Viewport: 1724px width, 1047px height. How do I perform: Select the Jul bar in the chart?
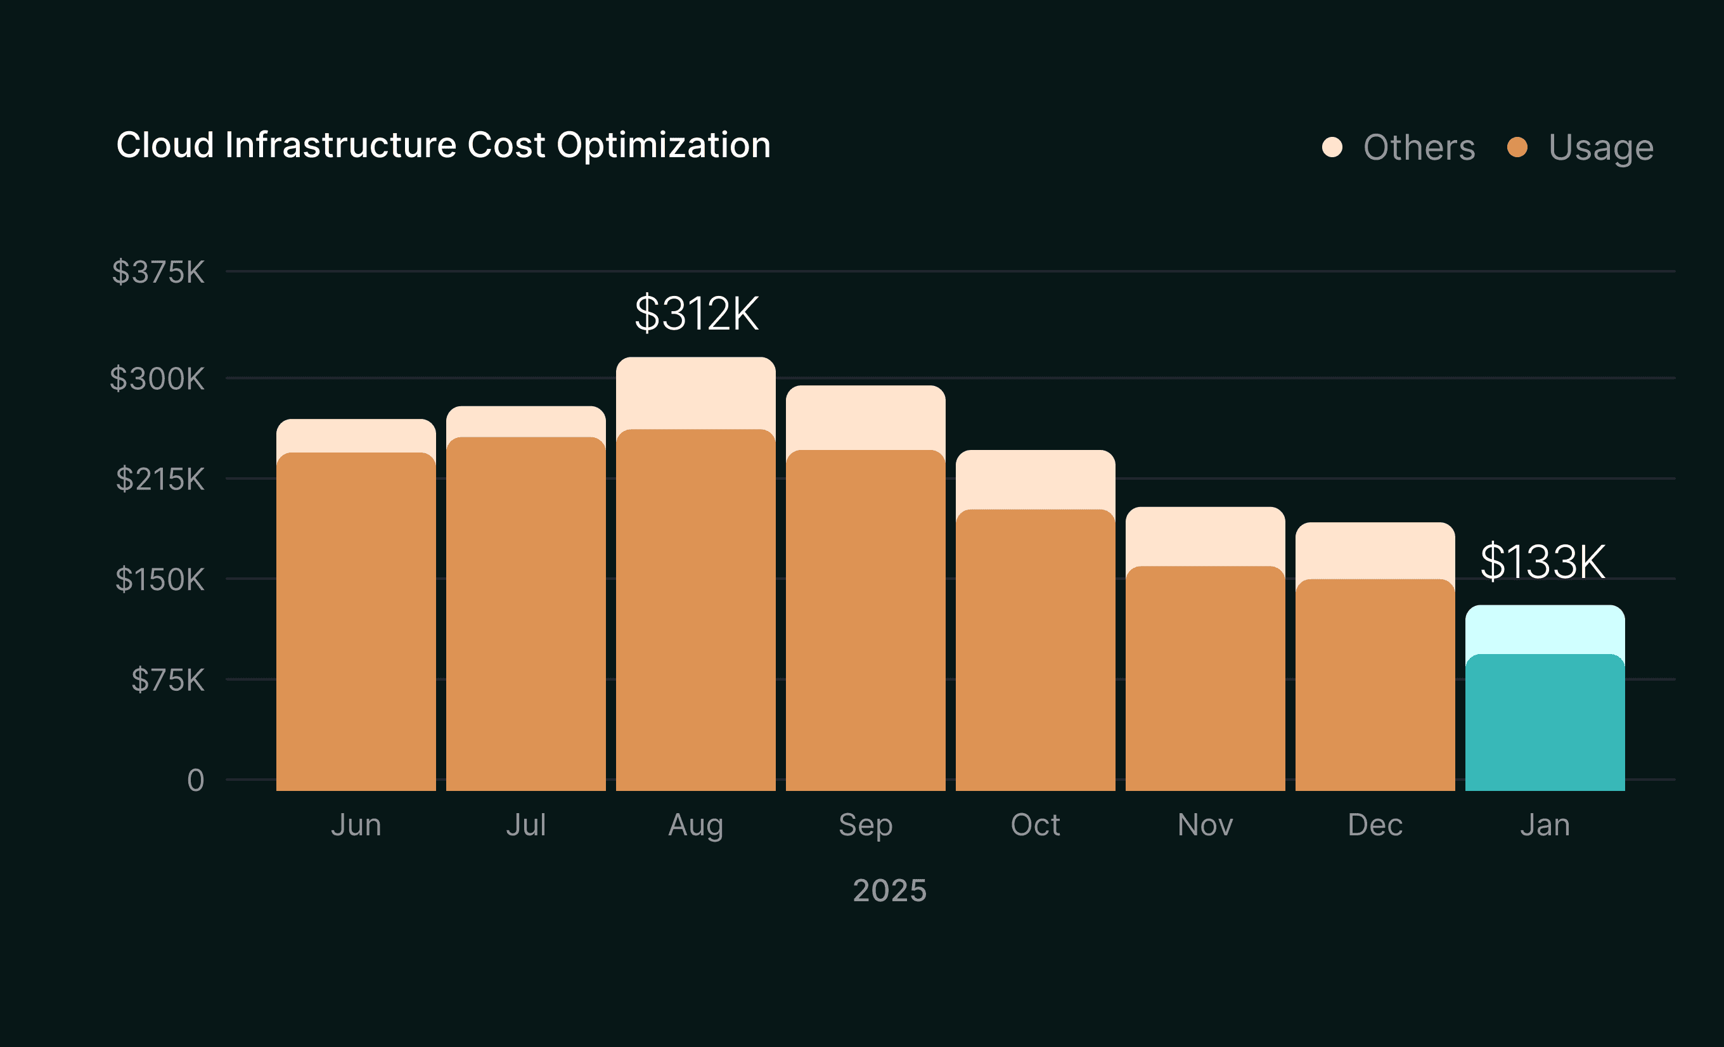pyautogui.click(x=525, y=615)
